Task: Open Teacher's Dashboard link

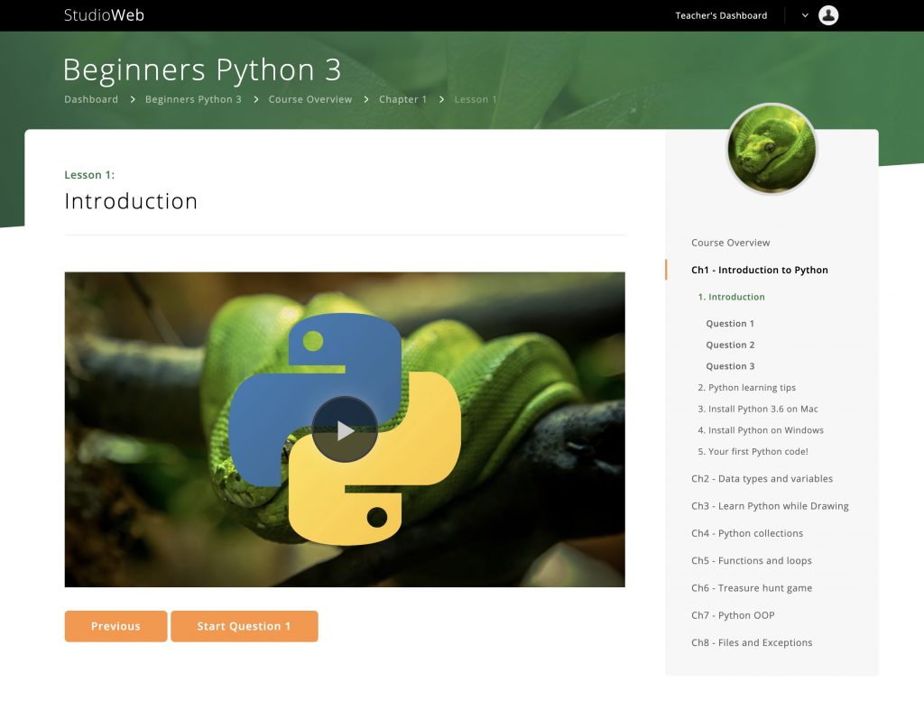Action: click(x=721, y=15)
